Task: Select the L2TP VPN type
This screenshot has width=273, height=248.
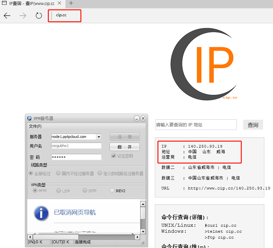Action: click(x=59, y=190)
